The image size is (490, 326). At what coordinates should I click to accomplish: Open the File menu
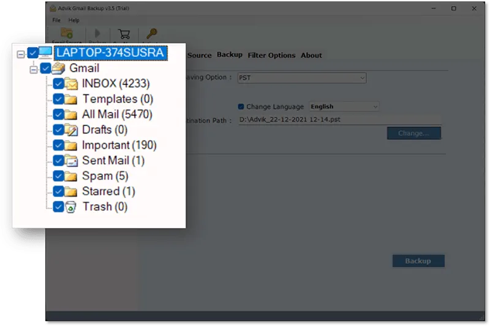[x=56, y=20]
